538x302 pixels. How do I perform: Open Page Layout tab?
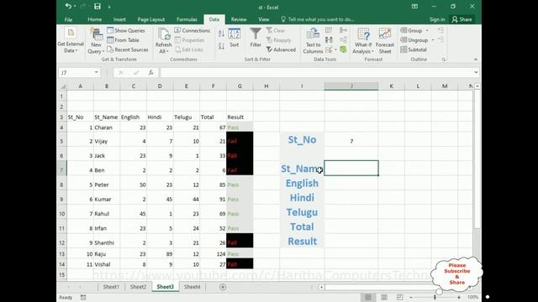click(151, 19)
